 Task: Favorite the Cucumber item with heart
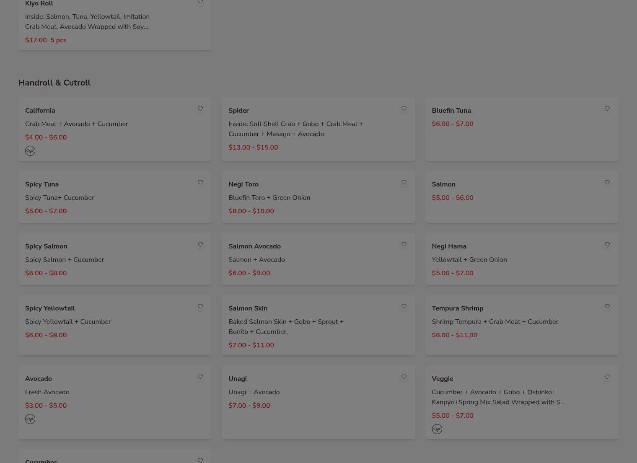click(200, 460)
